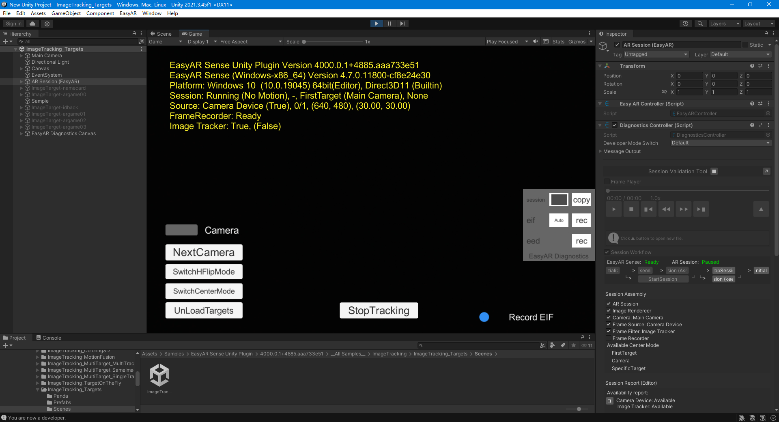Open the Unity cloud services icon near Sign in
779x422 pixels.
click(32, 24)
